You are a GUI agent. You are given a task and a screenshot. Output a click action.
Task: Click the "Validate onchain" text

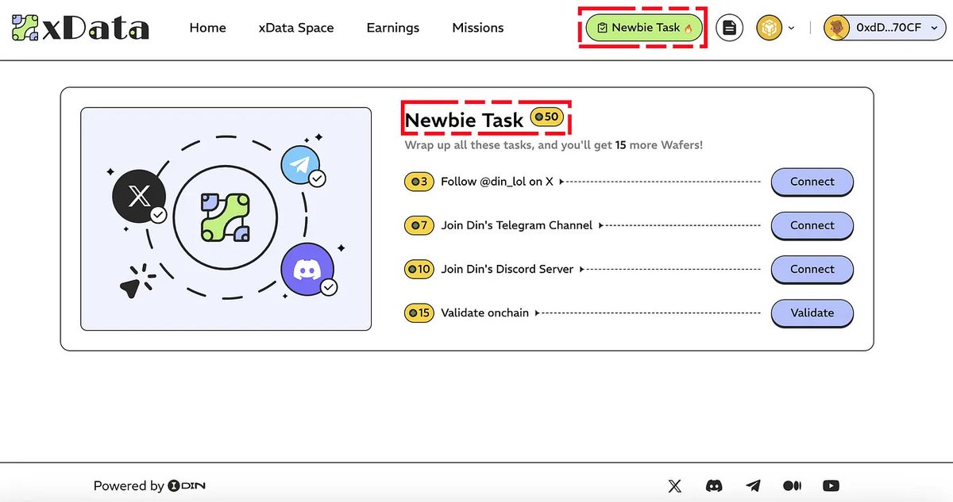484,312
